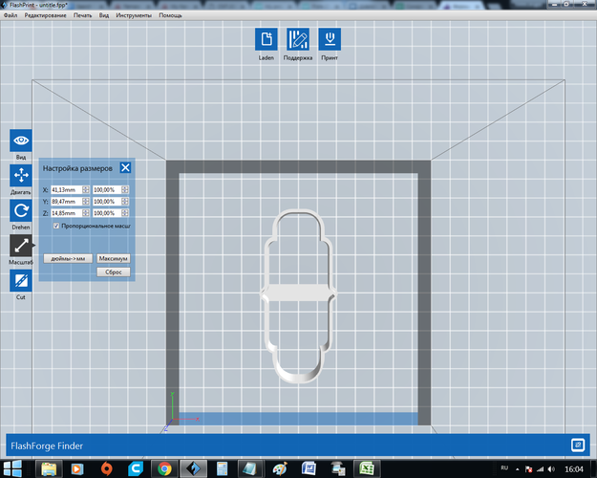Screen dimensions: 597x478
Task: Open the Calculator taskbar icon
Action: coord(222,468)
